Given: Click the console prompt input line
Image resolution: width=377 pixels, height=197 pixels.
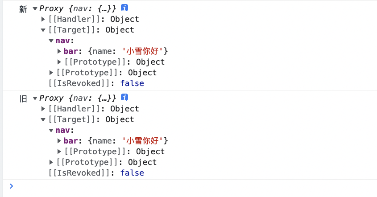Looking at the screenshot, I should click(192, 186).
